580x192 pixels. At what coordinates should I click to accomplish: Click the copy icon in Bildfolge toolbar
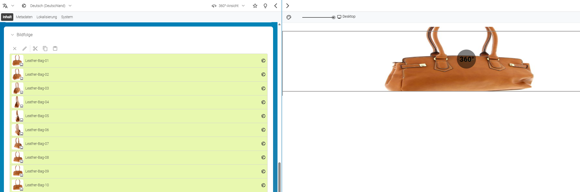(x=45, y=48)
